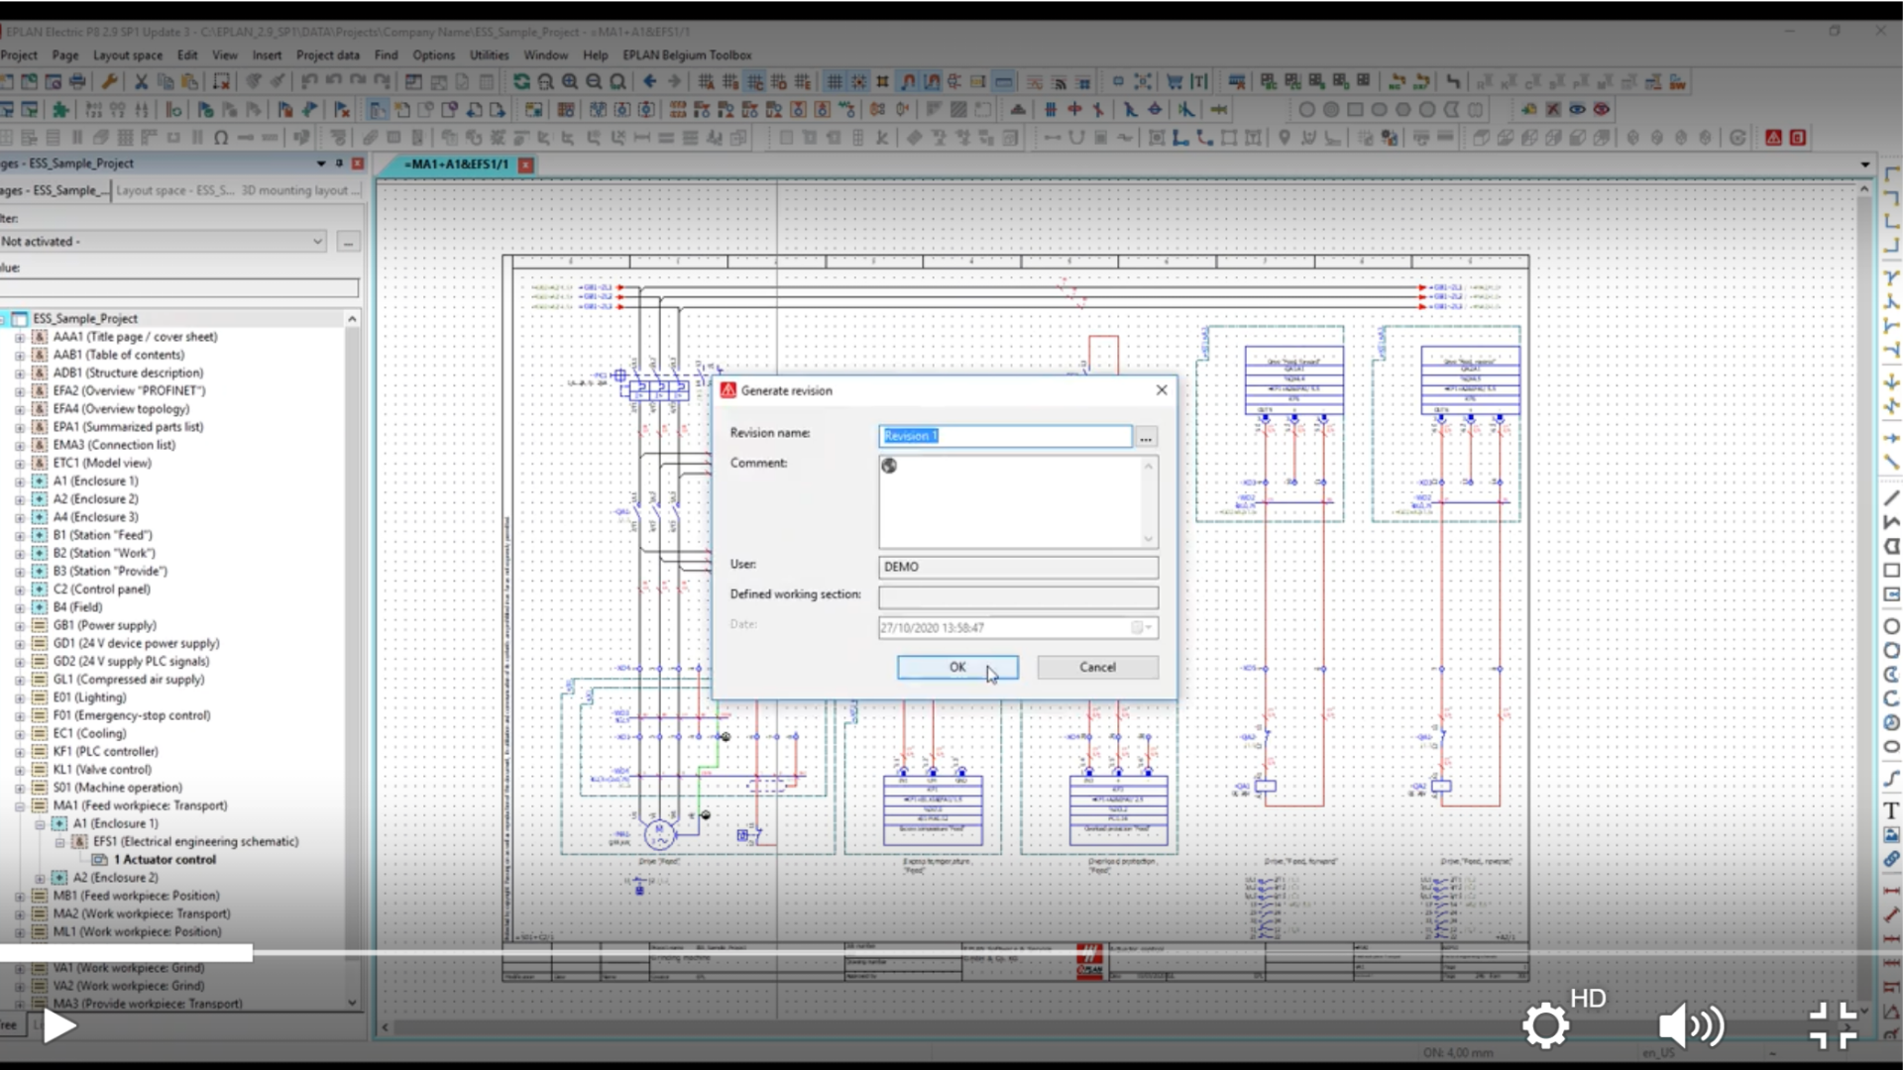
Task: Click the video progress bar
Action: (x=951, y=953)
